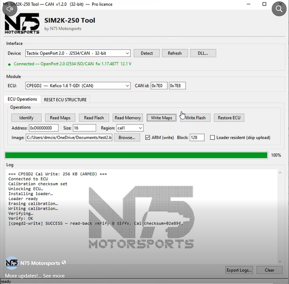Click the CAN id 0x7E0 field
Screen dimensions: 289x284
coord(159,86)
